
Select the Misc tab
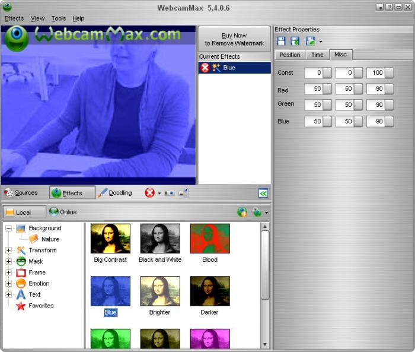pos(341,55)
